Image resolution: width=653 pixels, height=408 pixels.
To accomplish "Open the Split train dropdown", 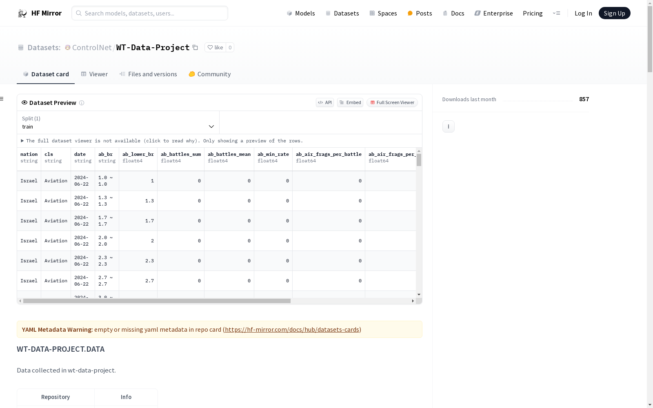I will click(x=118, y=122).
